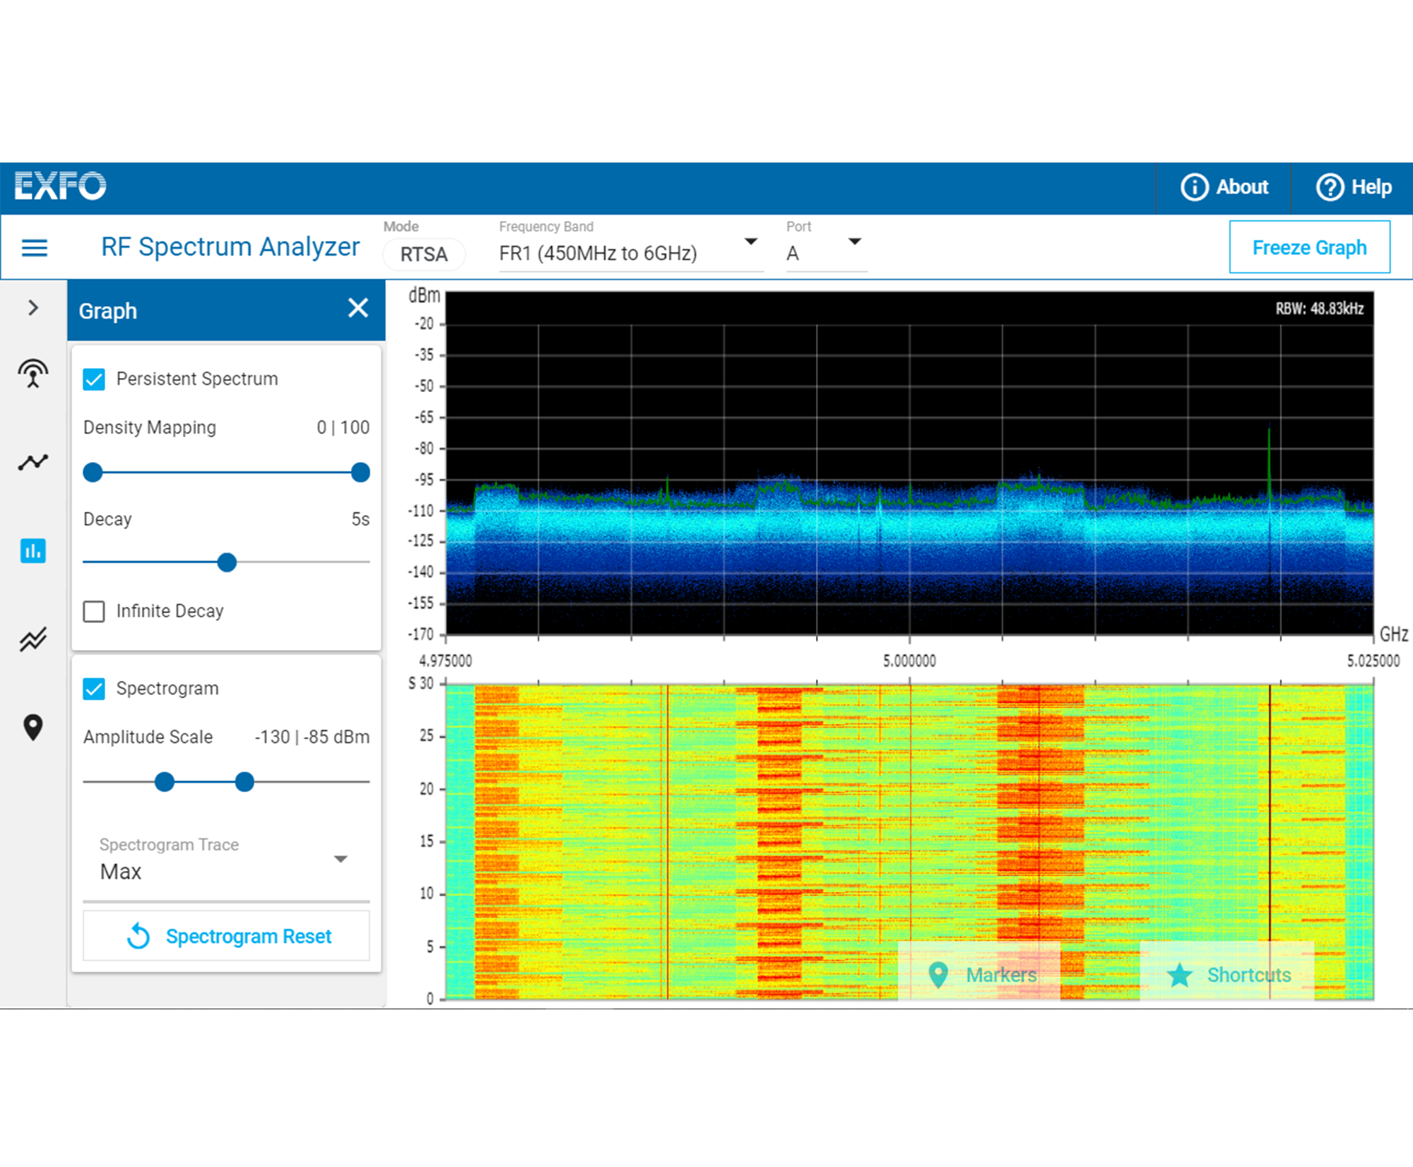Screen dimensions: 1413x1167
Task: Uncheck the Persistent Spectrum checkbox
Action: (x=93, y=379)
